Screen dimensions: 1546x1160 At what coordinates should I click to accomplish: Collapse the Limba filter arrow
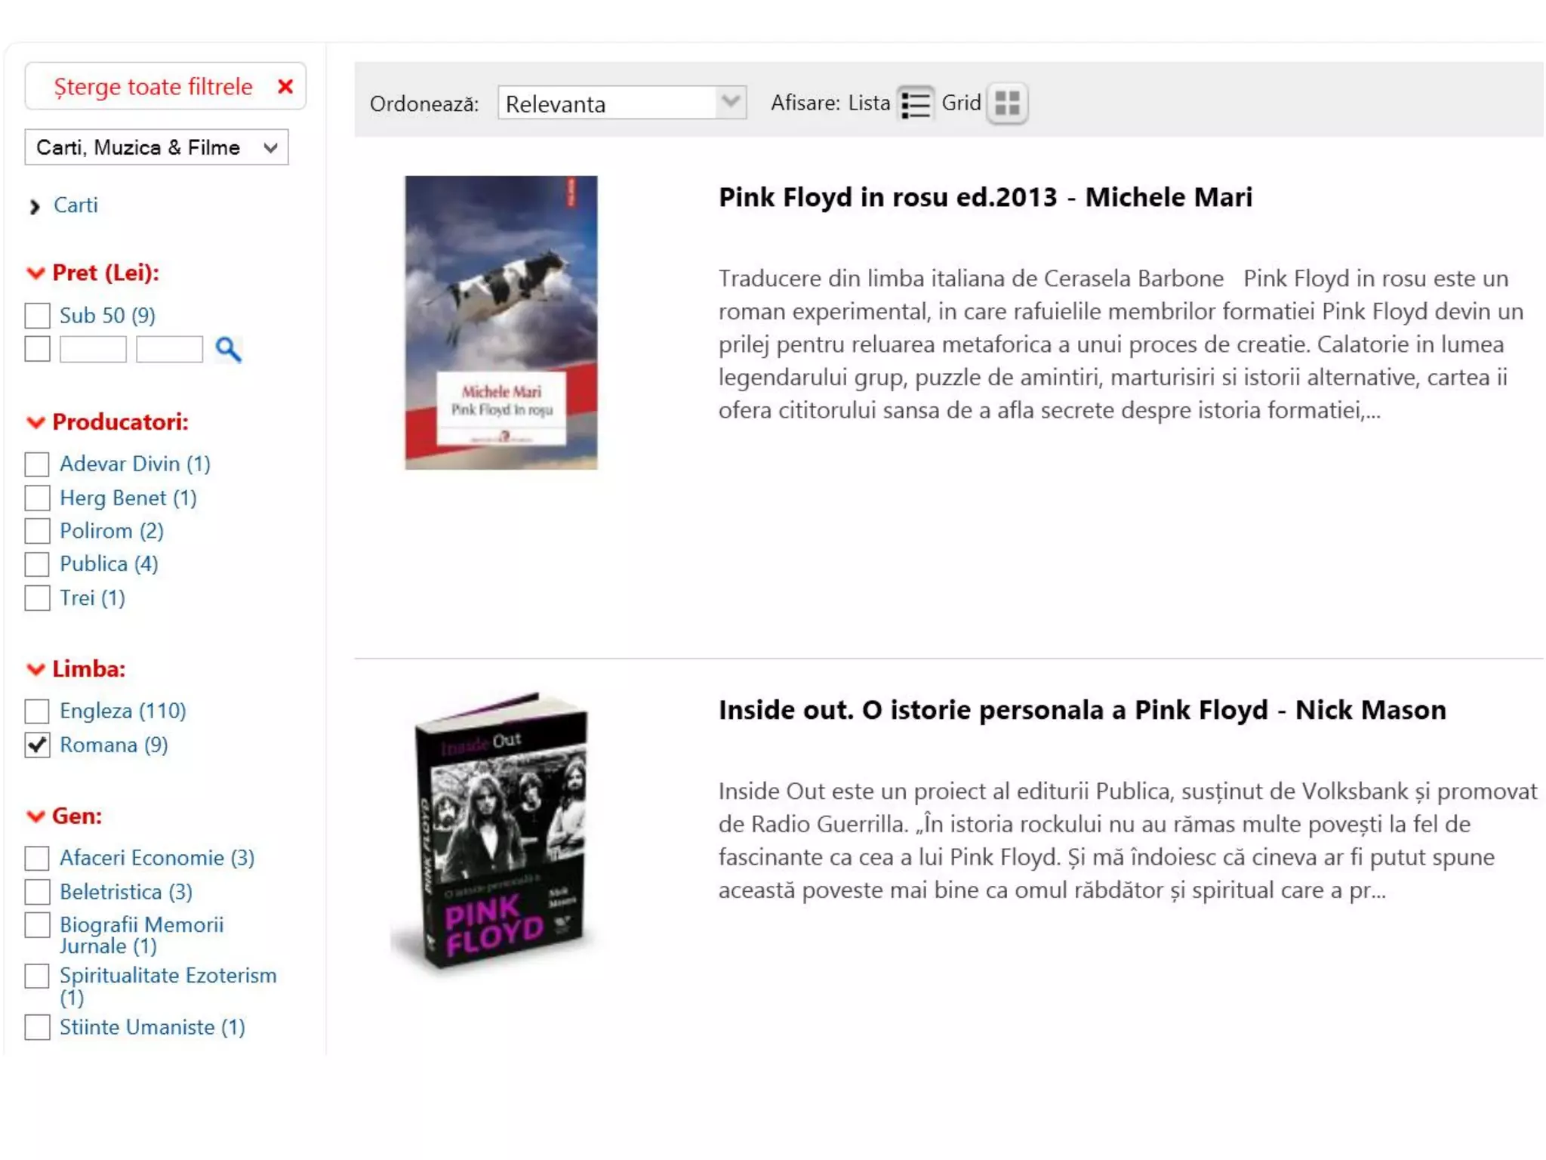tap(35, 669)
